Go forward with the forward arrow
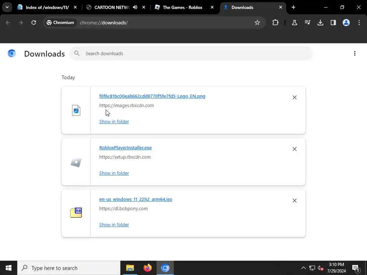Screen dimensions: 367x275 click(x=20, y=23)
